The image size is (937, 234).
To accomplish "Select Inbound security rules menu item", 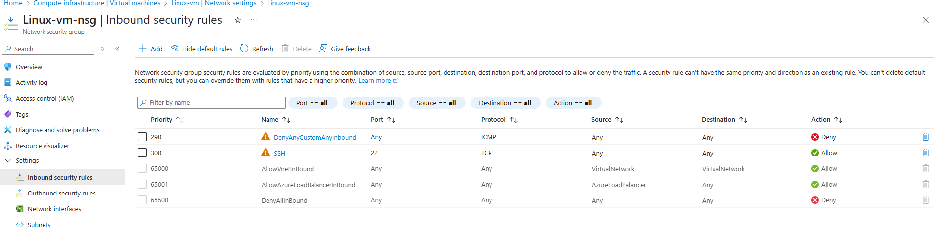I will click(x=63, y=177).
